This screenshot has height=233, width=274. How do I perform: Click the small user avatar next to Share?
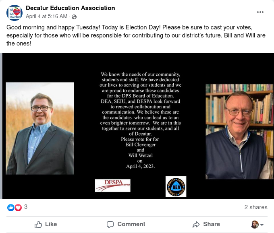pos(255,225)
